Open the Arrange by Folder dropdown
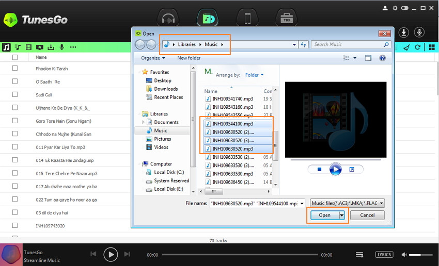This screenshot has width=439, height=266. click(254, 75)
